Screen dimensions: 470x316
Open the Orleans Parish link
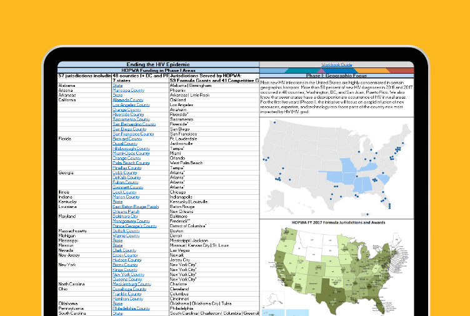126,212
